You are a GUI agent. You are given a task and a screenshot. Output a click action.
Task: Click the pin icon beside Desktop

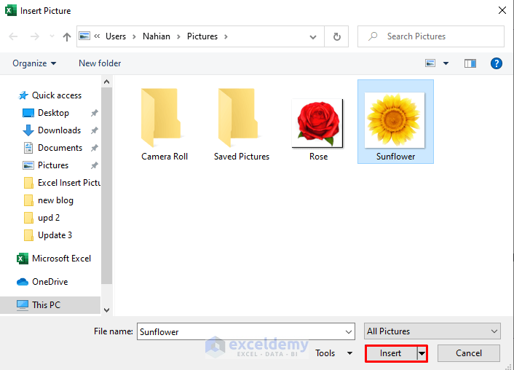95,113
